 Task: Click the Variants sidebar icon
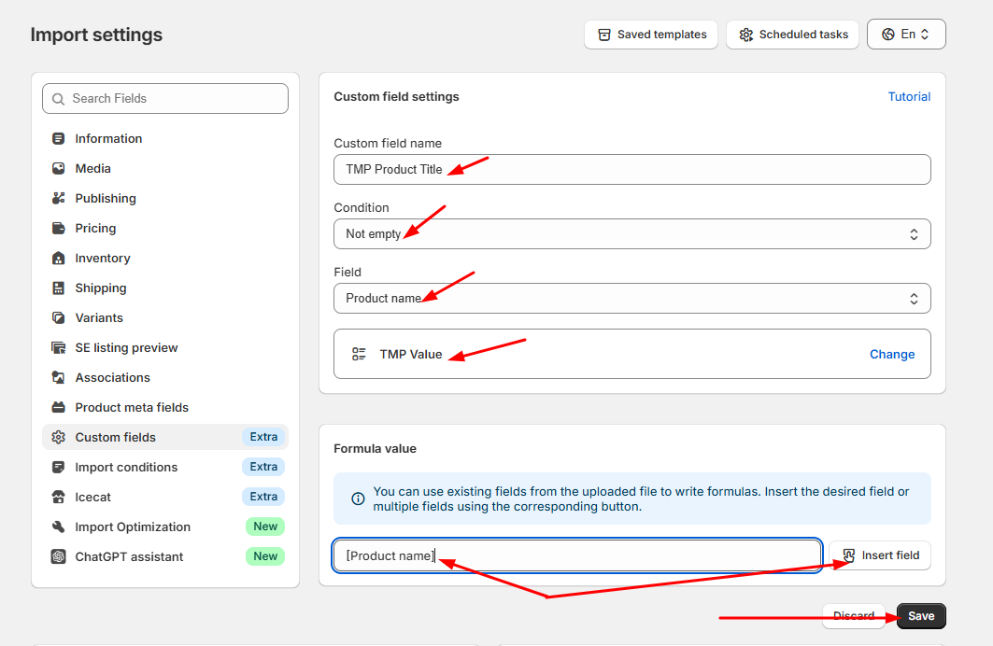[x=58, y=317]
